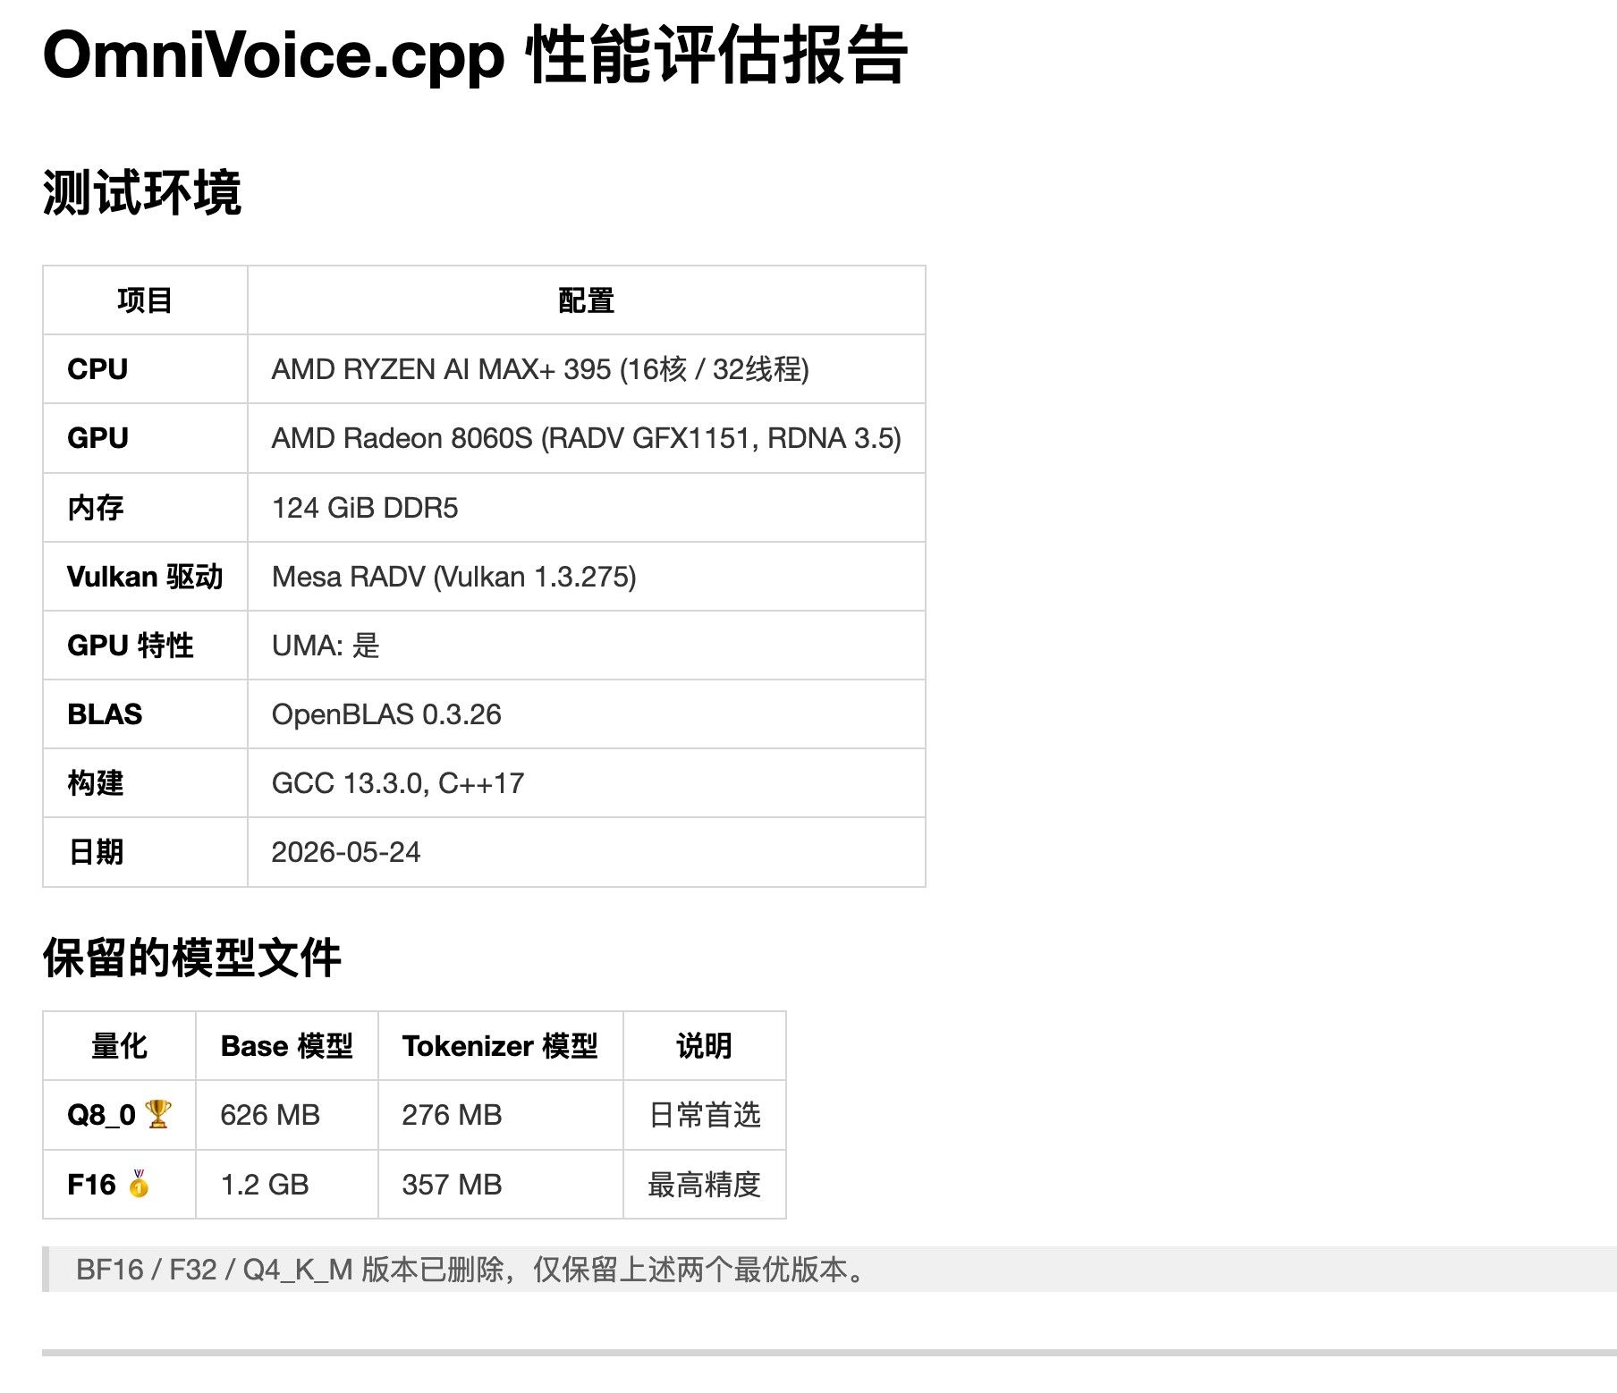Select the '1.2 GB' base model size
This screenshot has width=1617, height=1393.
click(265, 1185)
